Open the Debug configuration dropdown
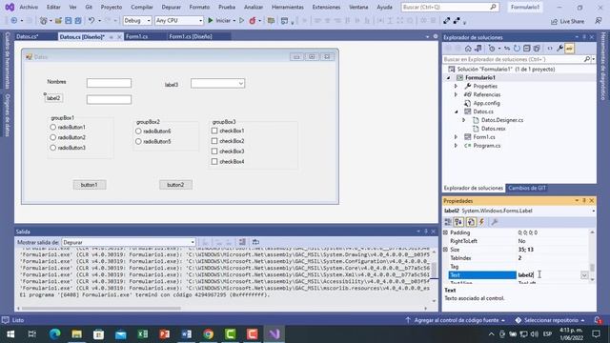 coord(137,21)
